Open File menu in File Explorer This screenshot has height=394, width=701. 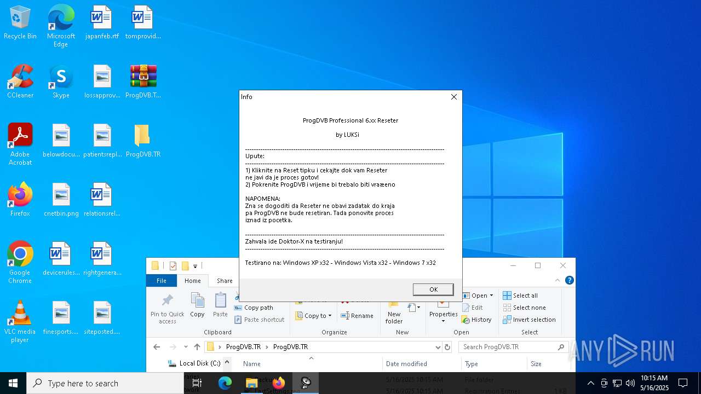tap(162, 281)
